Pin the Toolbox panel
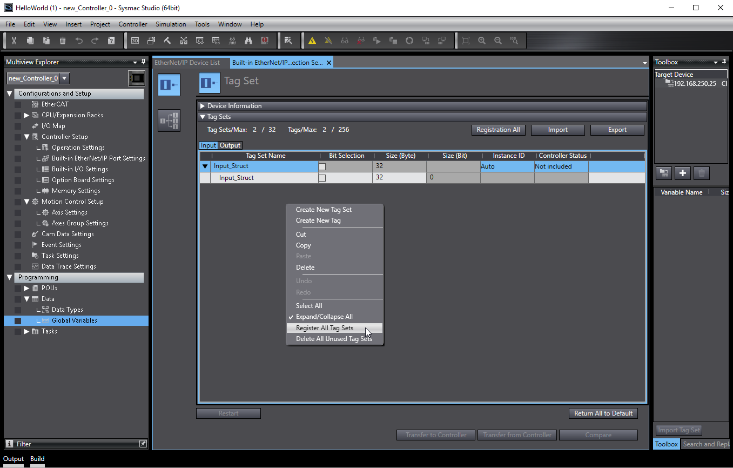The width and height of the screenshot is (733, 468). pyautogui.click(x=725, y=62)
